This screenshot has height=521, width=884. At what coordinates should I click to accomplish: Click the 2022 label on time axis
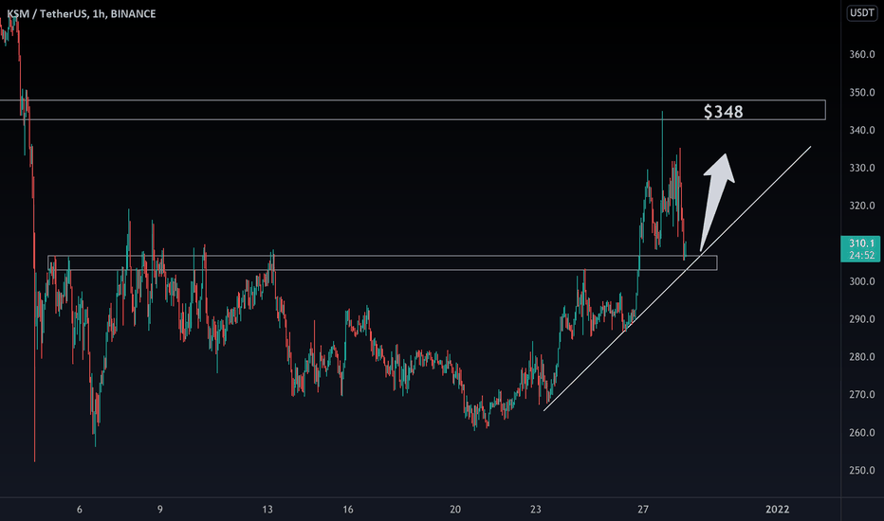click(x=778, y=510)
